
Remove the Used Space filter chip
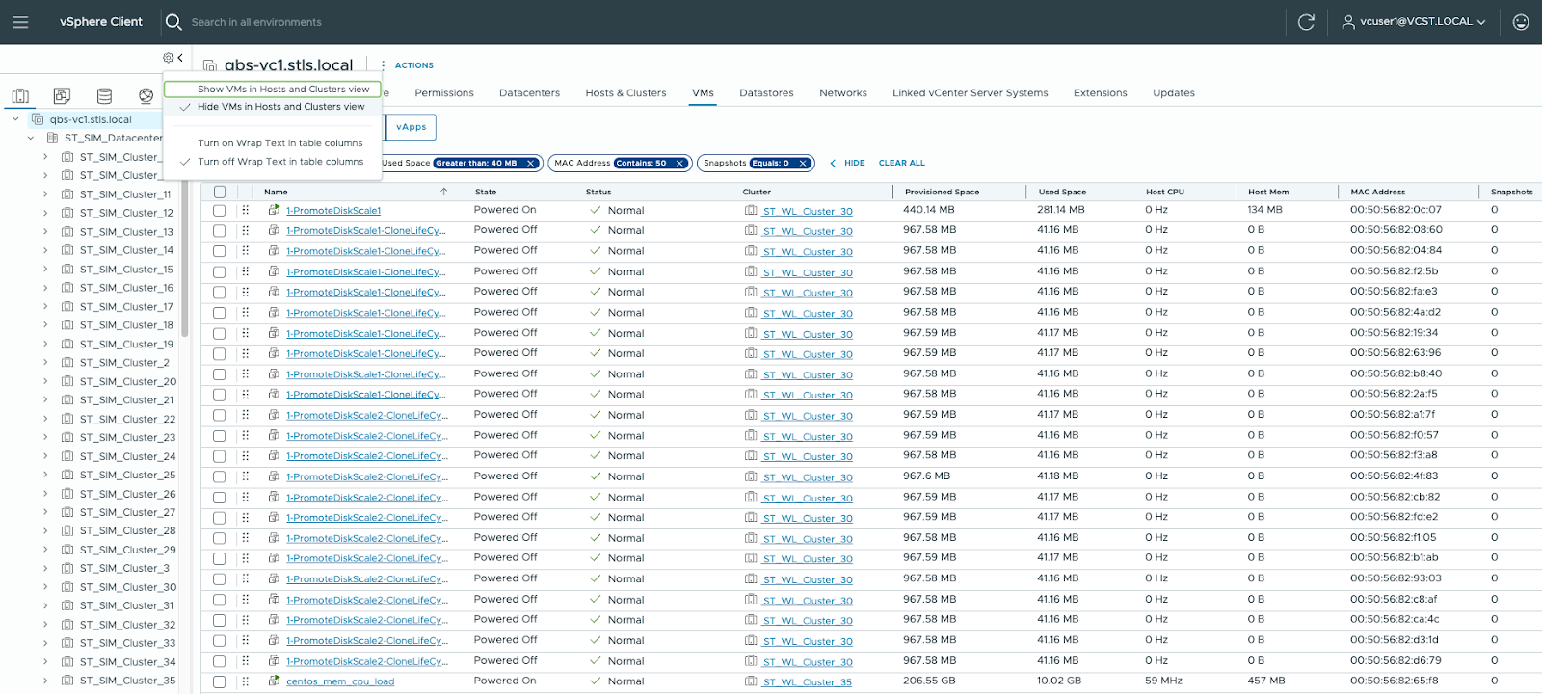pos(530,164)
